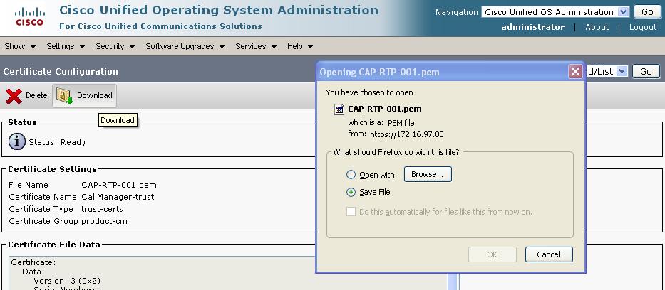Screen dimensions: 665x290
Task: Click the https://172.16.97.80 source text
Action: [407, 134]
